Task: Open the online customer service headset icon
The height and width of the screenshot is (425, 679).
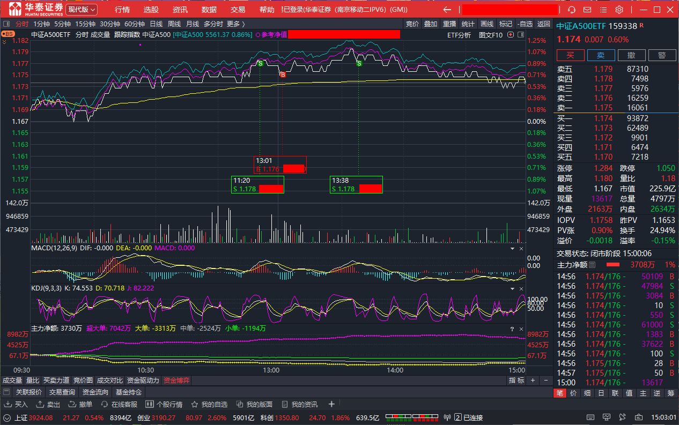Action: (x=572, y=10)
